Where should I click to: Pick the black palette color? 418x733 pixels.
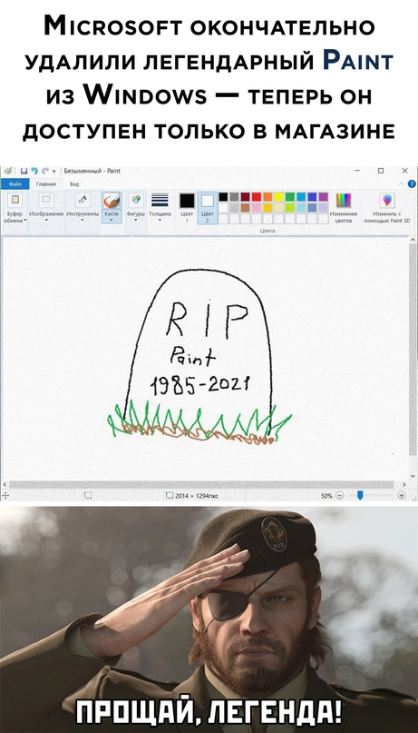223,197
